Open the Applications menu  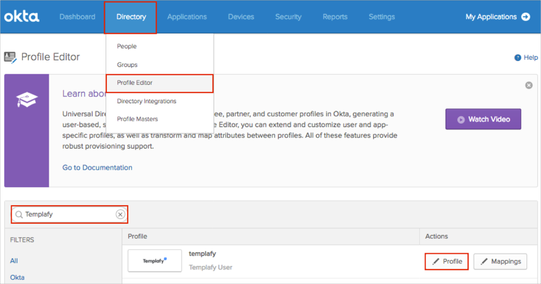pos(187,17)
